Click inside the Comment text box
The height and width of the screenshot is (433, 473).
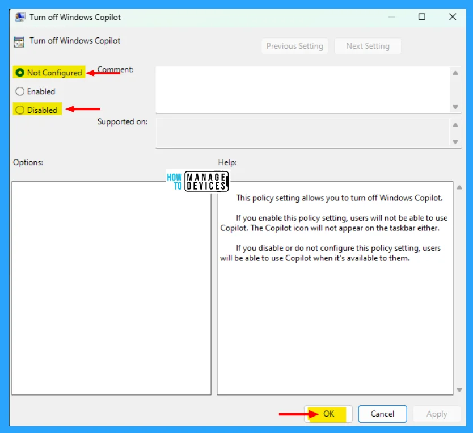302,90
